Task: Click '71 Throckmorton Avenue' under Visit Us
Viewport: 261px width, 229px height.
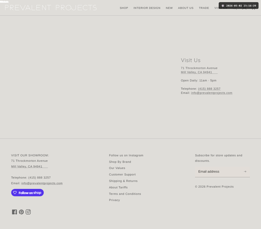Action: pyautogui.click(x=199, y=68)
